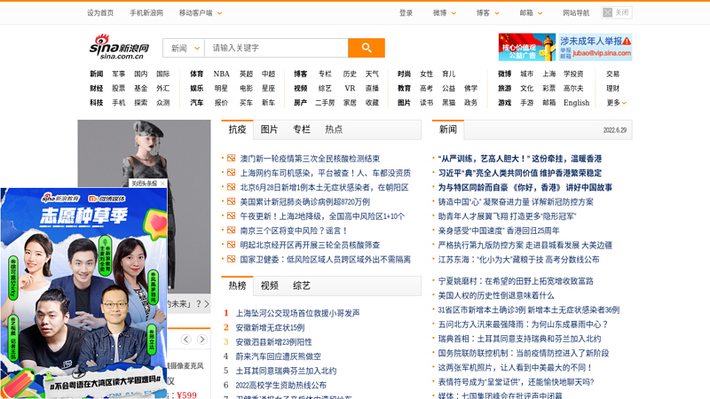Switch to the 专栏 tab
Viewport: 710px width, 399px height.
pos(302,129)
